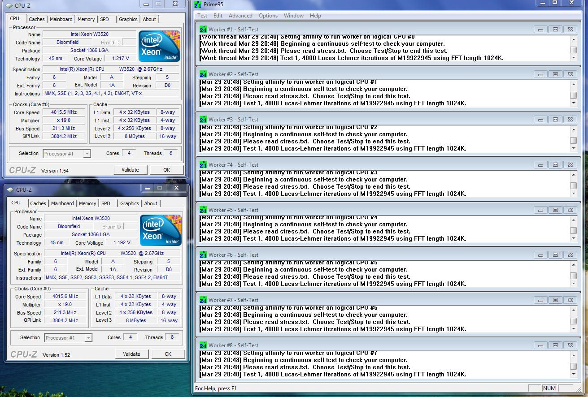Screen dimensions: 588x397
Task: Click the Prime95 title bar icon
Action: pyautogui.click(x=198, y=4)
